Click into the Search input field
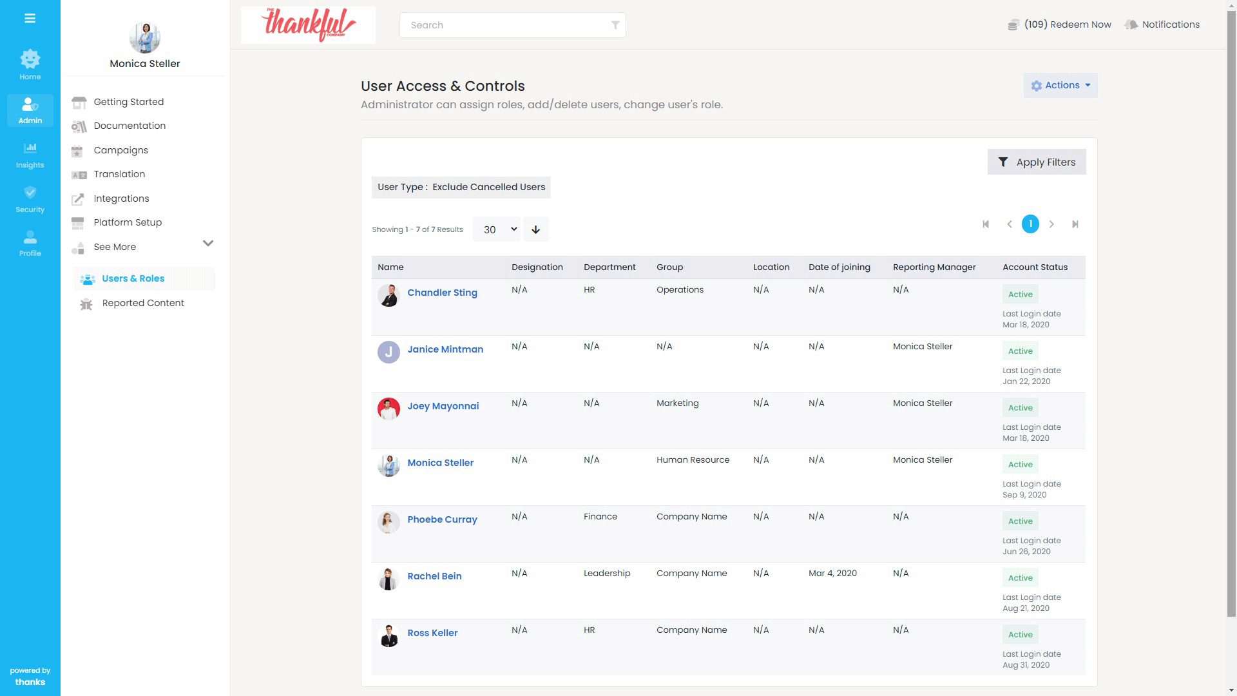 [x=503, y=25]
